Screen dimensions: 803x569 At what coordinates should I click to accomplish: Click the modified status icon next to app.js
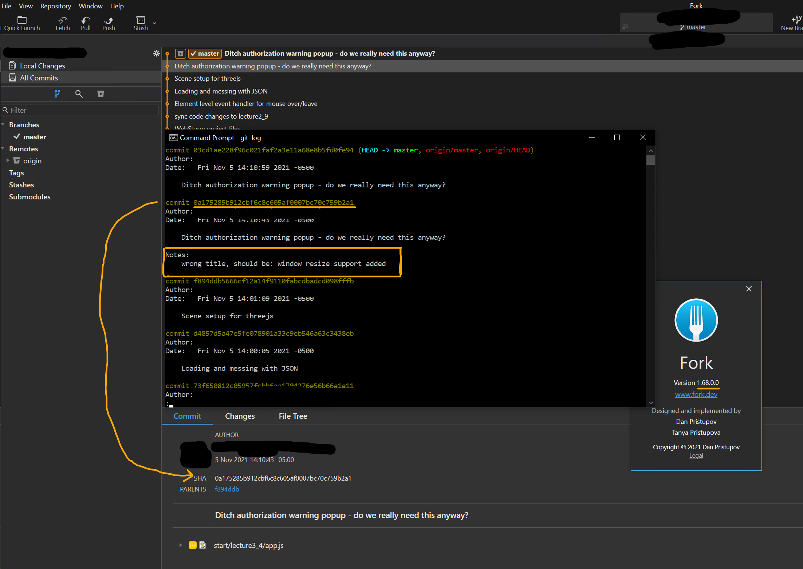point(193,545)
